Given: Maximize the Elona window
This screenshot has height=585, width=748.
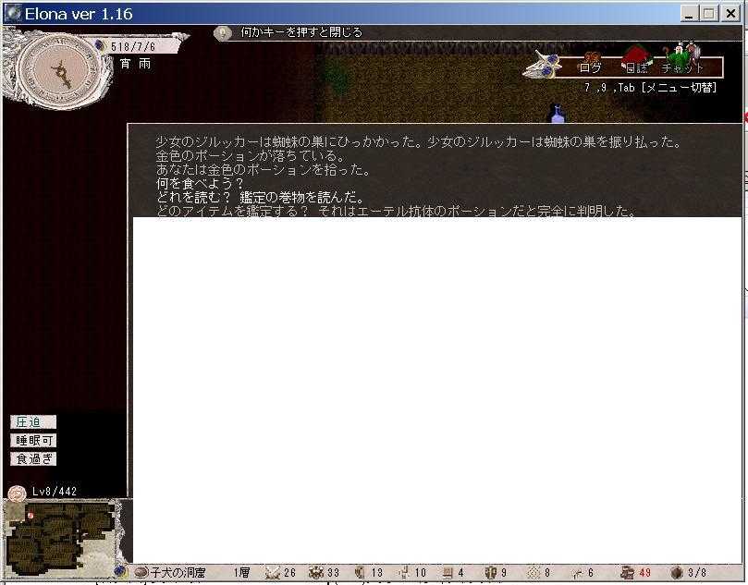Looking at the screenshot, I should pos(709,13).
